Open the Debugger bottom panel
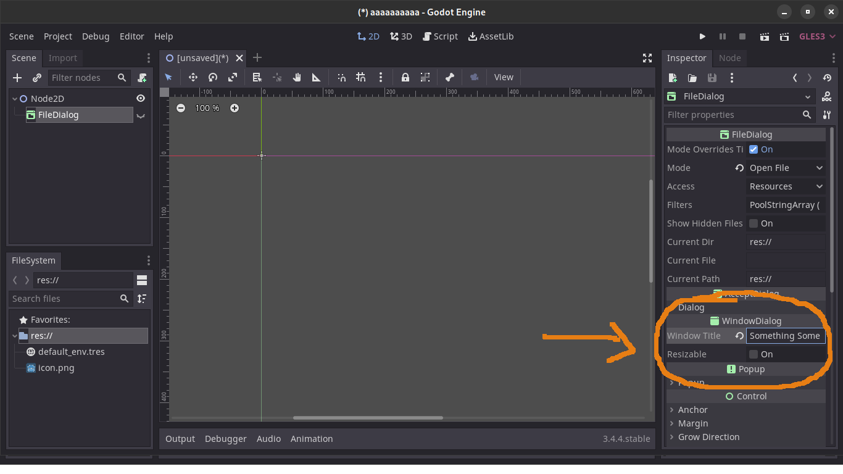This screenshot has width=843, height=474. (225, 439)
